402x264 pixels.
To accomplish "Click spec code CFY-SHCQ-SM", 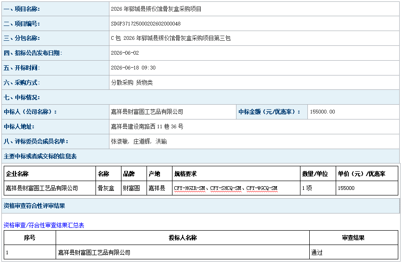I will pos(226,188).
